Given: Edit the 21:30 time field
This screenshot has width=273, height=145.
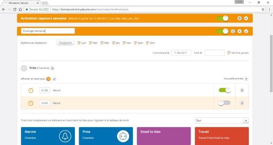Looking at the screenshot, I should click(44, 90).
